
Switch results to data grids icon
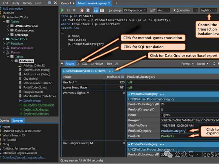pos(102,10)
